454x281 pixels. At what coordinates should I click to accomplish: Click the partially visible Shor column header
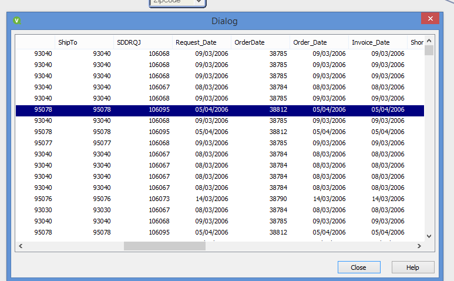click(416, 42)
